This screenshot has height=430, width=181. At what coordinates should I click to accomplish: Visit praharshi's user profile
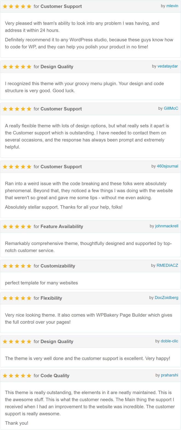(170, 375)
